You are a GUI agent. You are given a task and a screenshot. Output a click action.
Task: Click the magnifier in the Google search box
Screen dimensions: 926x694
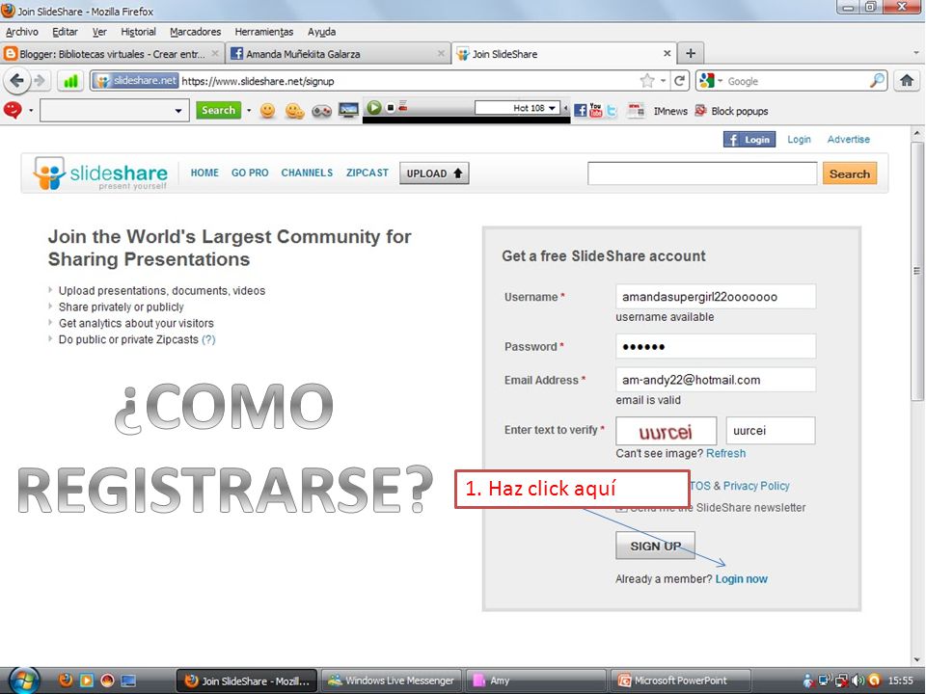point(878,81)
